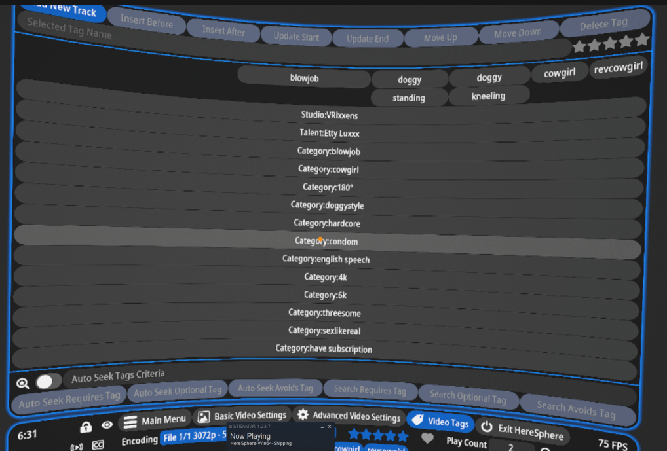The width and height of the screenshot is (667, 451).
Task: Select Category:cowgirl tag row
Action: tap(328, 169)
